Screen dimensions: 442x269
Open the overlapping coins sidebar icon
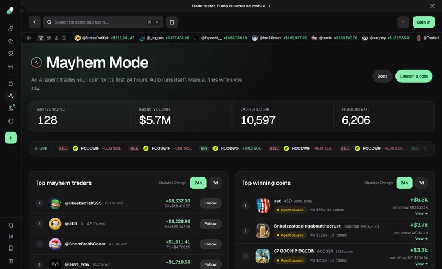[x=11, y=41]
